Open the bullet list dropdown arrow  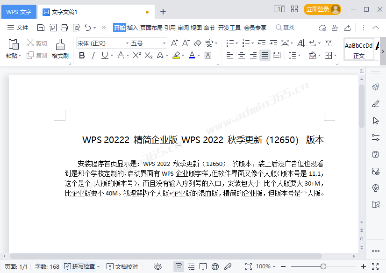236,43
